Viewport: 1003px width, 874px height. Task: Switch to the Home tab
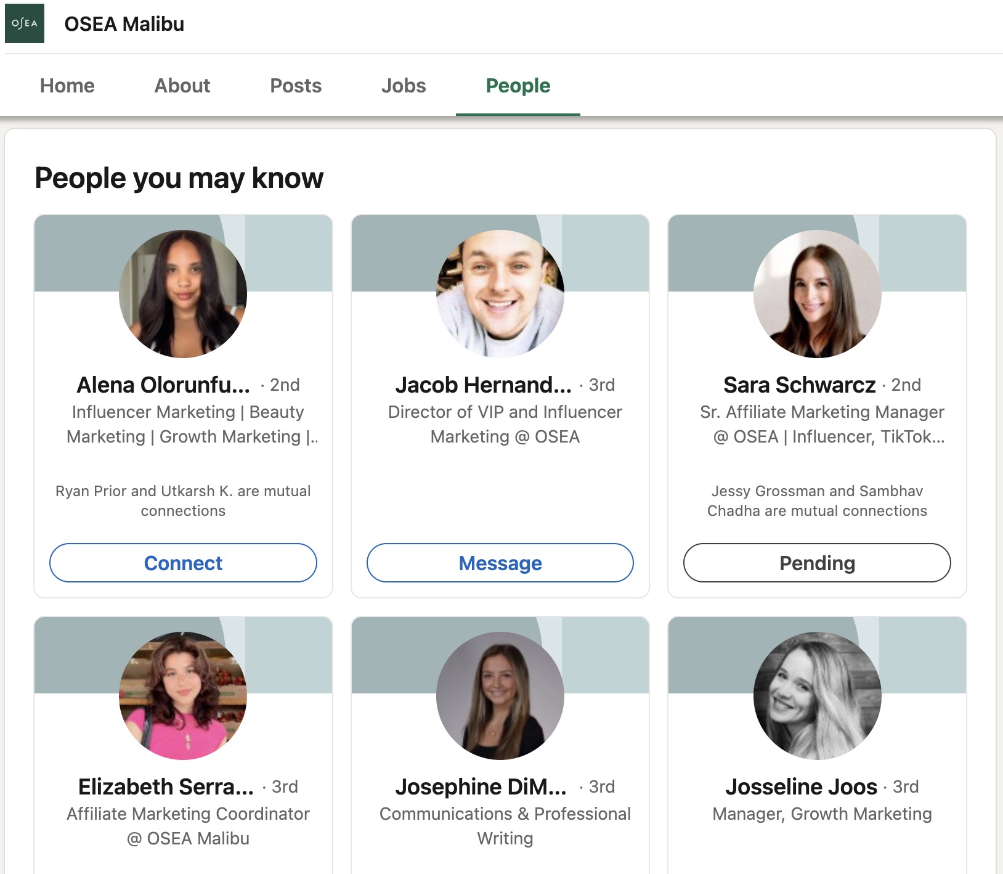pos(67,86)
